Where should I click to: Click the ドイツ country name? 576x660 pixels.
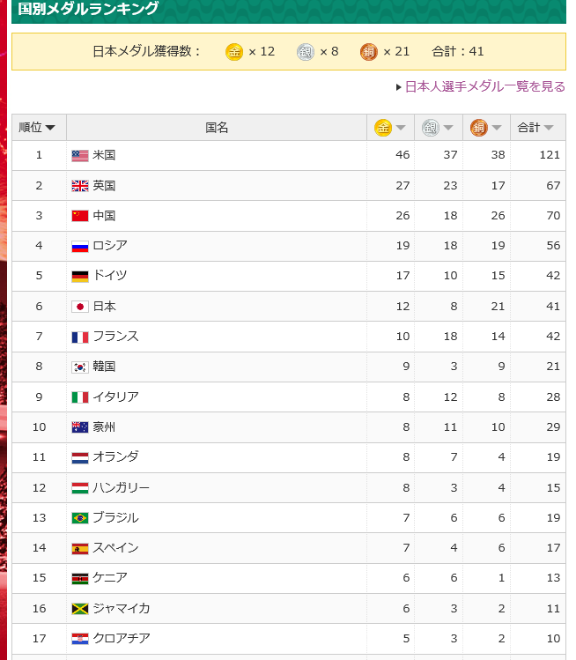coord(110,276)
